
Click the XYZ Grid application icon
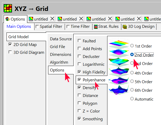(8, 8)
